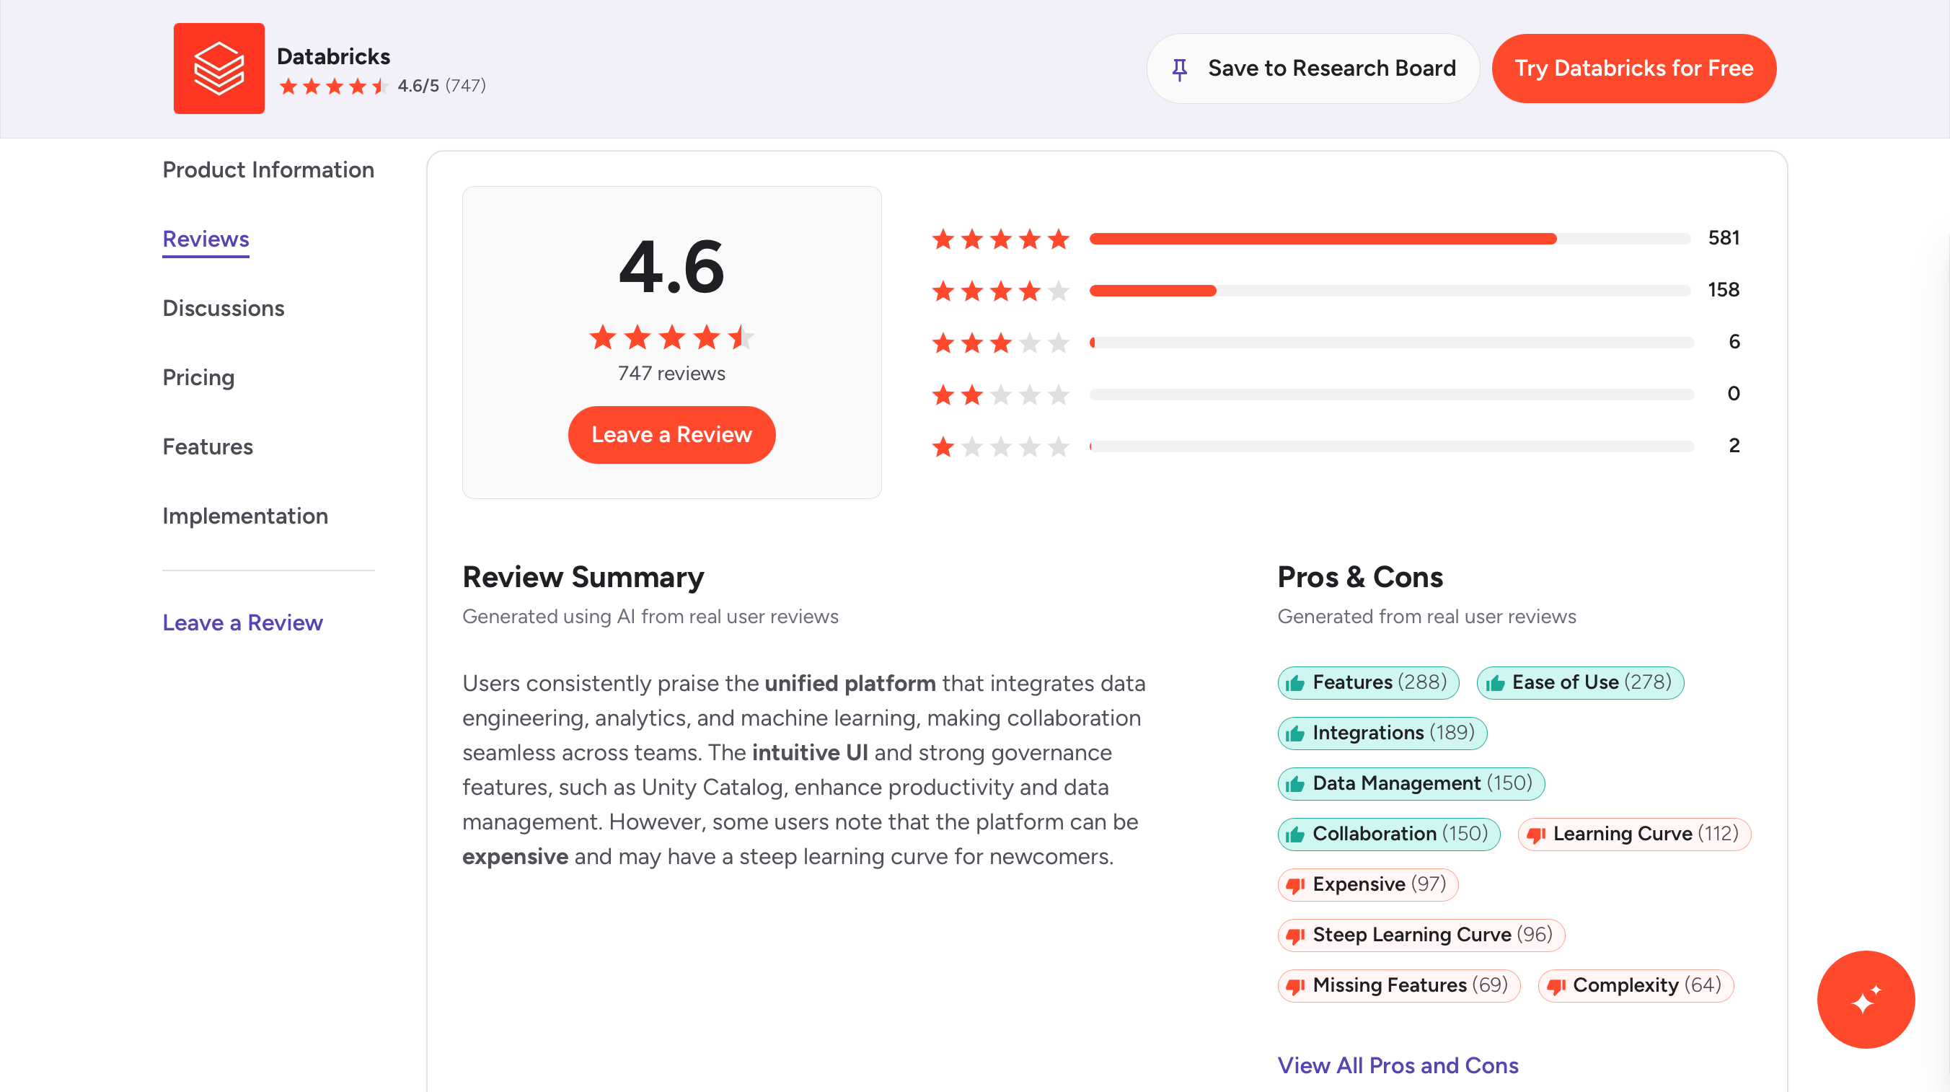The height and width of the screenshot is (1092, 1950).
Task: Open the sparkle AI assistant button
Action: (1865, 999)
